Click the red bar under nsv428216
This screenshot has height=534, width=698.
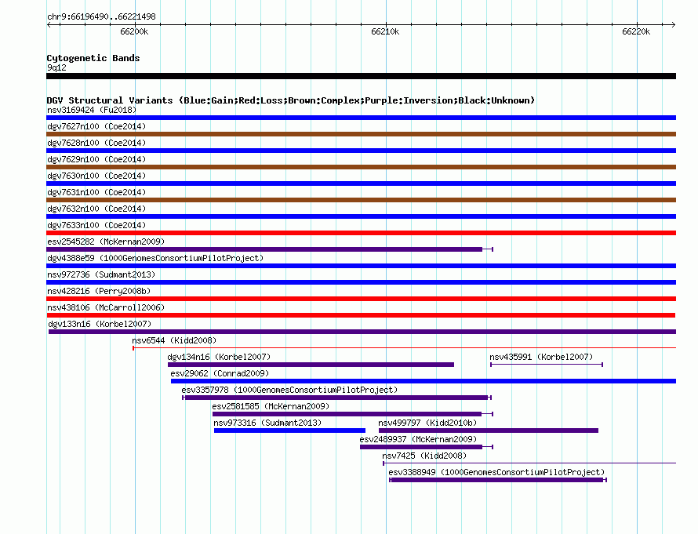(361, 299)
